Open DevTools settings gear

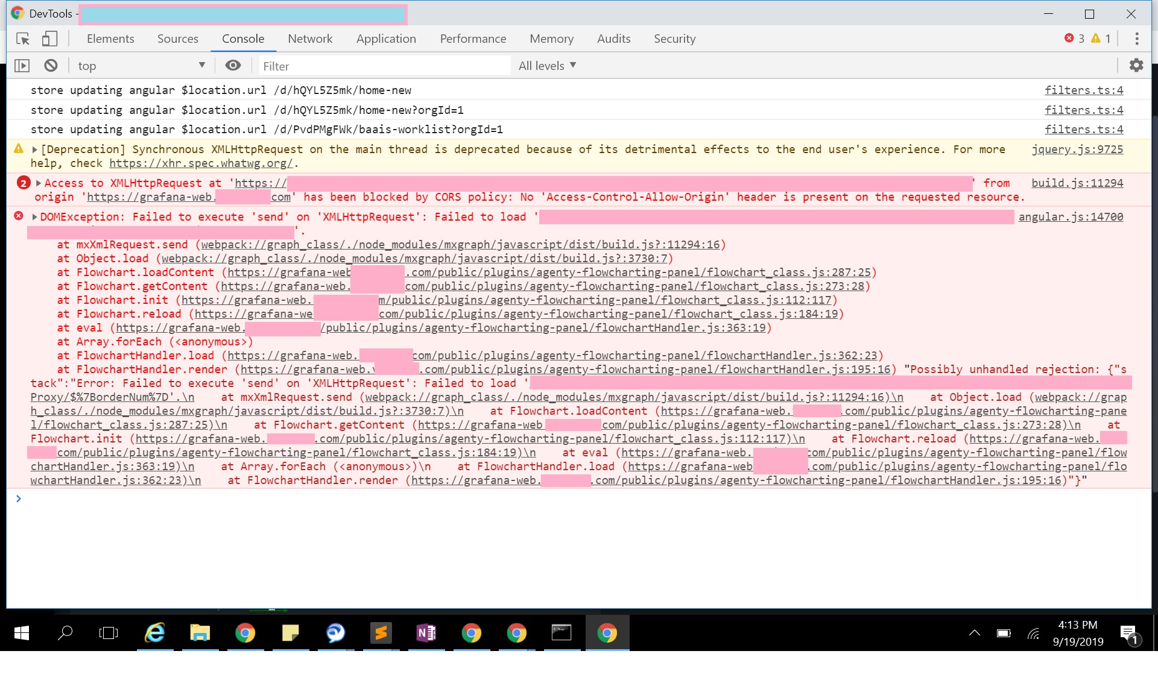click(x=1136, y=65)
